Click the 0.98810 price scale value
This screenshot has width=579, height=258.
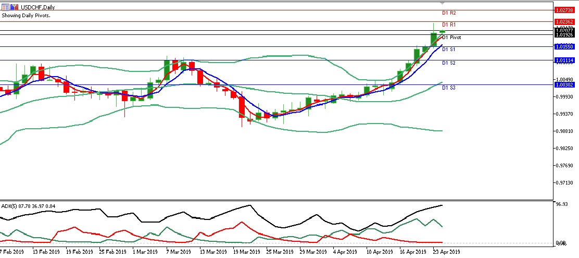click(x=564, y=131)
